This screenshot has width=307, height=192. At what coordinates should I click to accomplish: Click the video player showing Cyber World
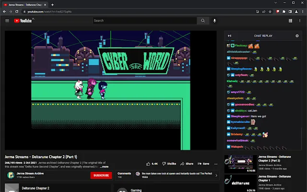pyautogui.click(x=111, y=90)
